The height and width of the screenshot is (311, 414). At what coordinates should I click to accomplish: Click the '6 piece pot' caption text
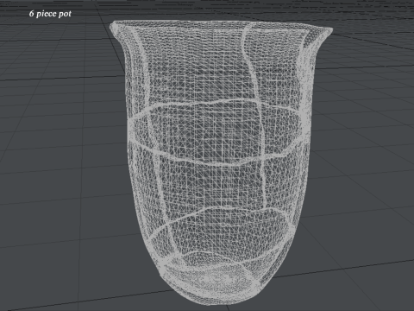coord(50,14)
